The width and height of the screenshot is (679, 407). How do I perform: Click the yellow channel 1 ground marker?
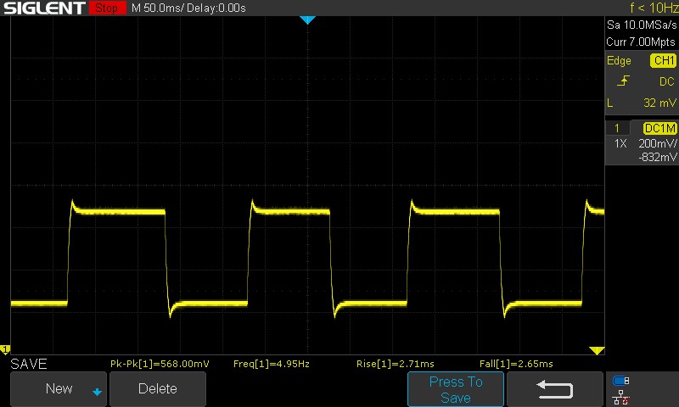[x=5, y=349]
